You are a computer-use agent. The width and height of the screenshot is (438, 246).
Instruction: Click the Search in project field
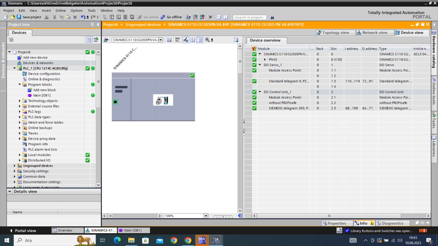click(249, 17)
